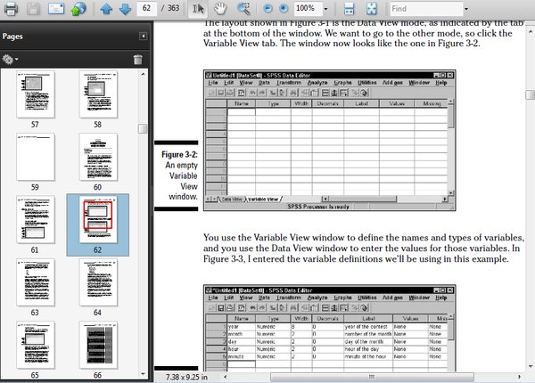Click the Zoom out minus button
This screenshot has width=535, height=383.
coord(267,9)
